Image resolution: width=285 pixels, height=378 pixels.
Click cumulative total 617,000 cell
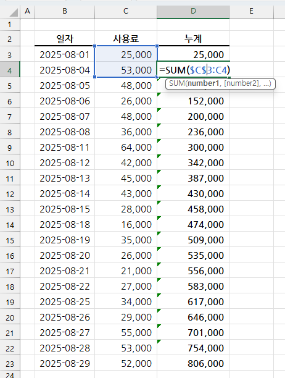(193, 301)
